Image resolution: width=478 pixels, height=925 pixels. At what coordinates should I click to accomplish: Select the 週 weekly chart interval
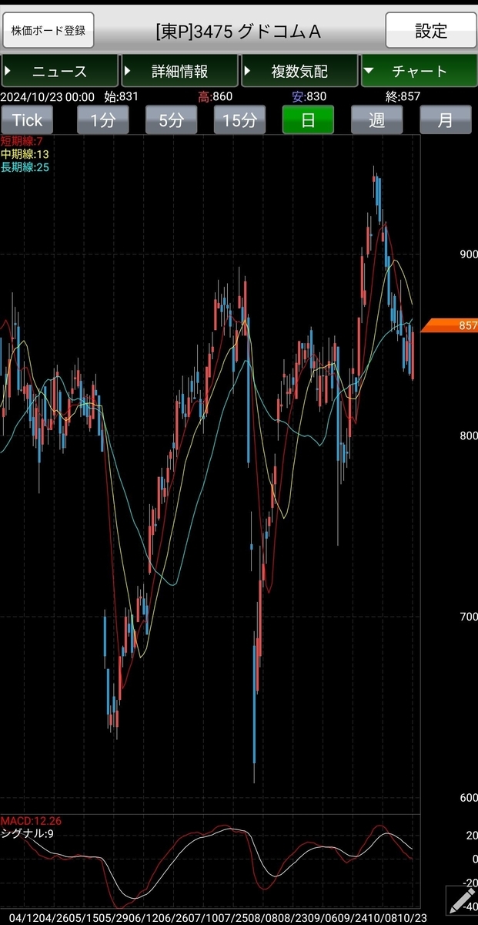tap(376, 120)
